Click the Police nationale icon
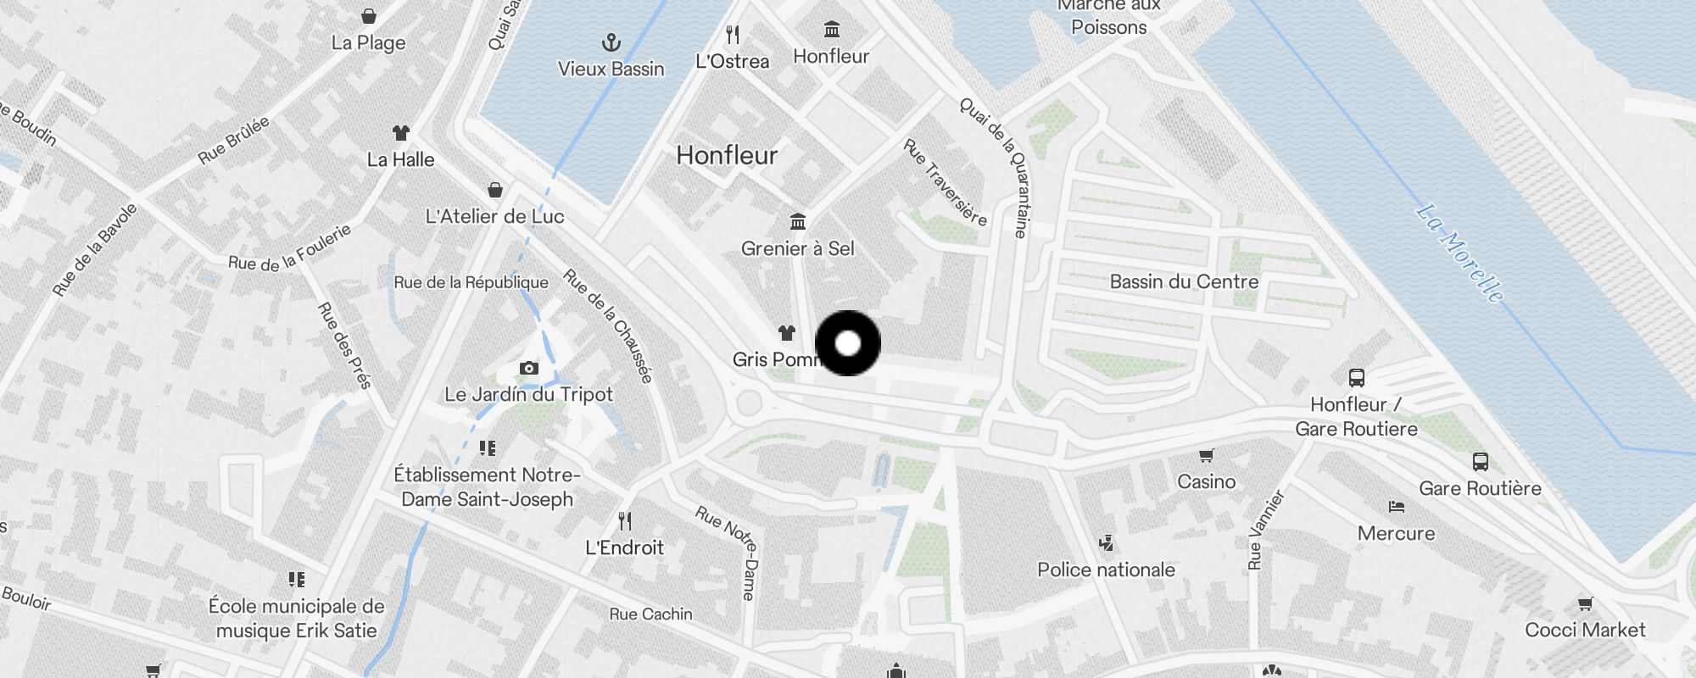Screen dimensions: 1696x678 coord(1106,543)
